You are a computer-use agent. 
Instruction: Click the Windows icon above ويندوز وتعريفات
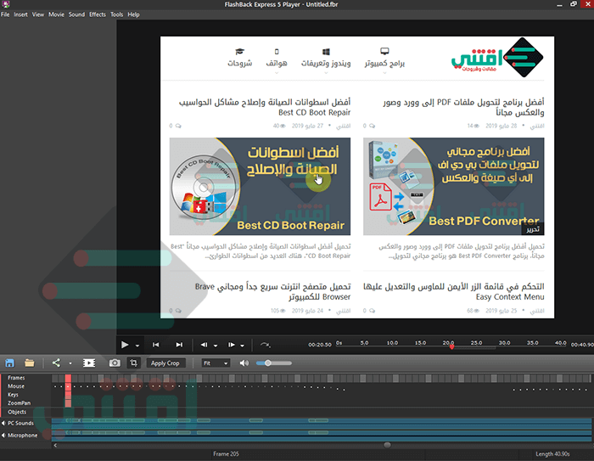[326, 52]
